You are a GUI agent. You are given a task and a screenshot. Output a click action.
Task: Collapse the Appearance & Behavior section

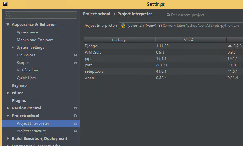click(x=8, y=25)
